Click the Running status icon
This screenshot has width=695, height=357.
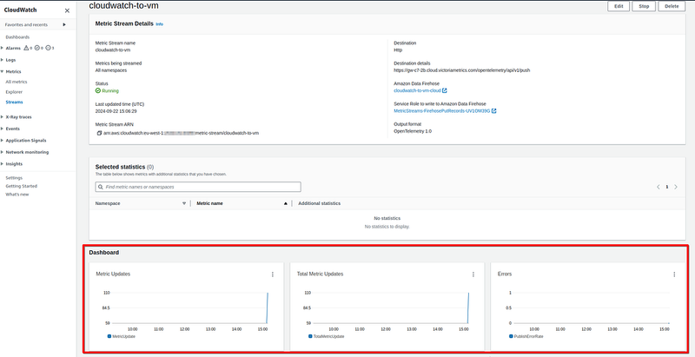[98, 91]
